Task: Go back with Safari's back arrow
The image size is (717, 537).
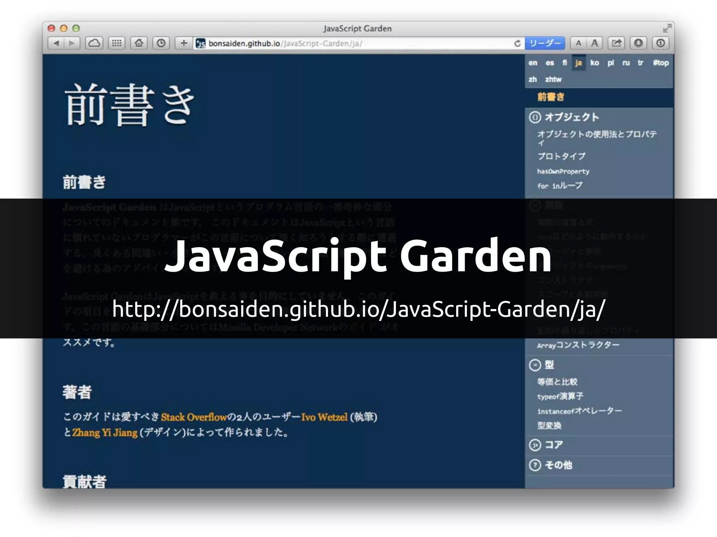Action: 56,43
